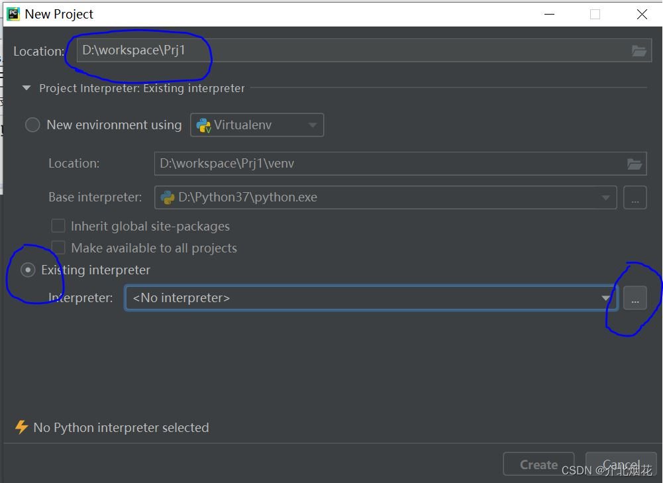The height and width of the screenshot is (483, 663).
Task: Click the Cancel button
Action: [621, 464]
